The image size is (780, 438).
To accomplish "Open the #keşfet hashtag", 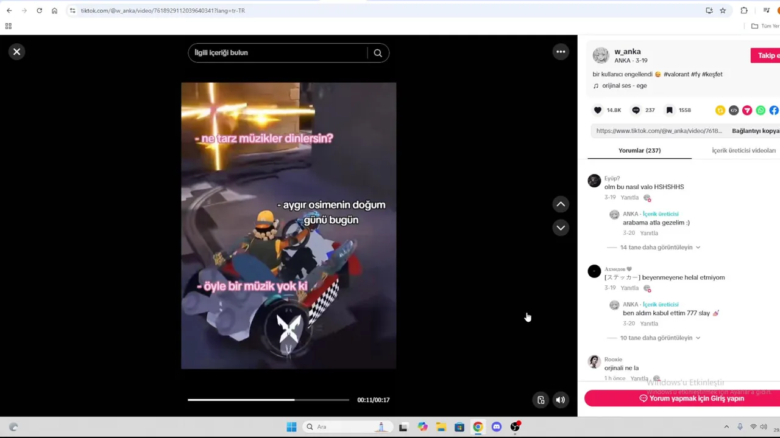I will (712, 74).
